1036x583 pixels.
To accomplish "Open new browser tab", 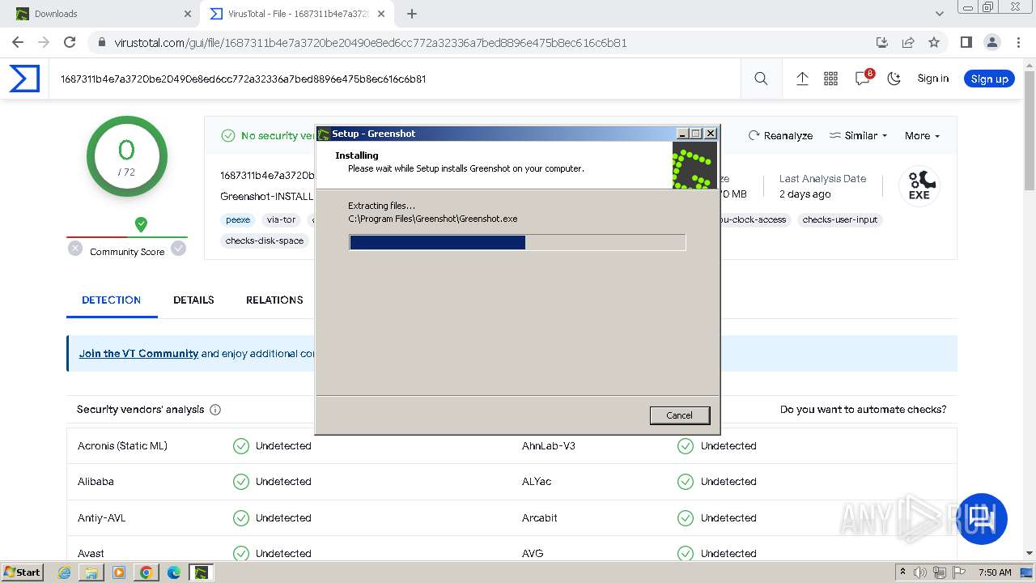I will (412, 14).
